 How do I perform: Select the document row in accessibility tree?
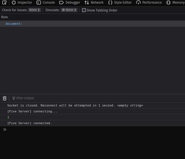click(93, 24)
